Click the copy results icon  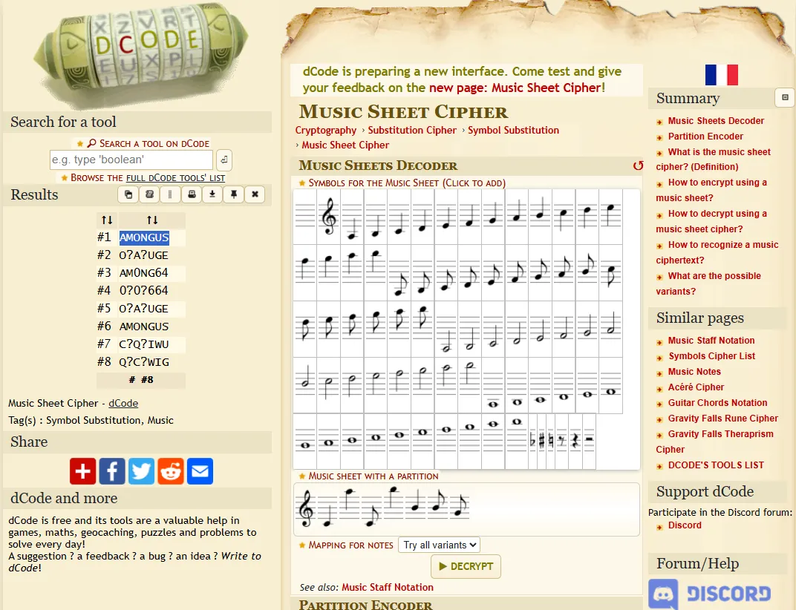(128, 194)
